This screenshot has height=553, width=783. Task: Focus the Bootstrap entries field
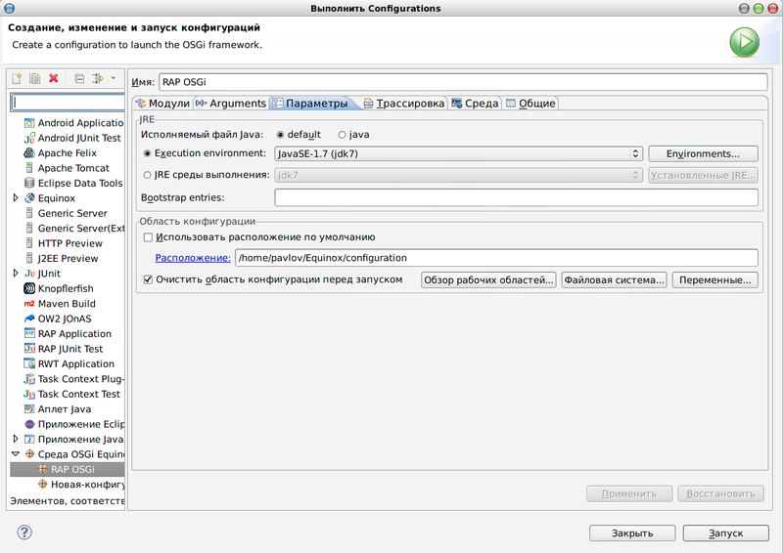(x=517, y=197)
